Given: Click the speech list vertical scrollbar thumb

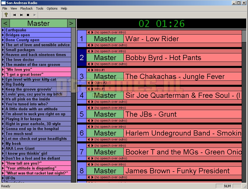Looking at the screenshot, I should (74, 60).
